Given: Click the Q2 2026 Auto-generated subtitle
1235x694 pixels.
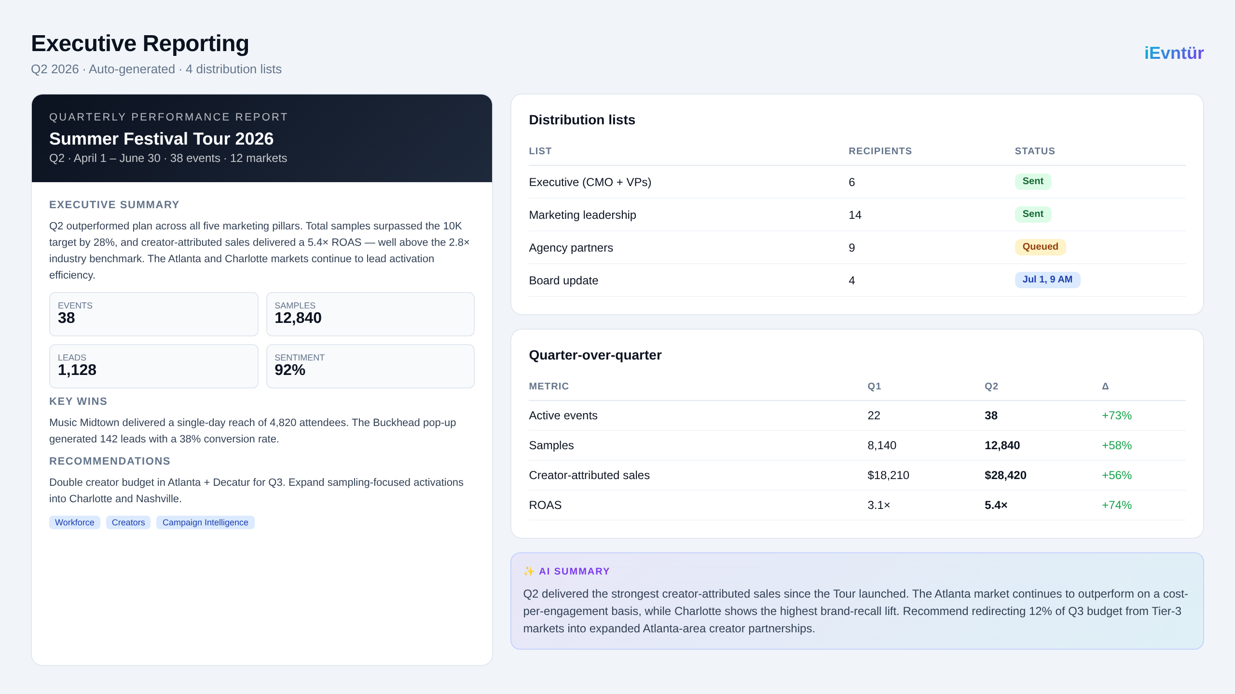Looking at the screenshot, I should (x=156, y=69).
